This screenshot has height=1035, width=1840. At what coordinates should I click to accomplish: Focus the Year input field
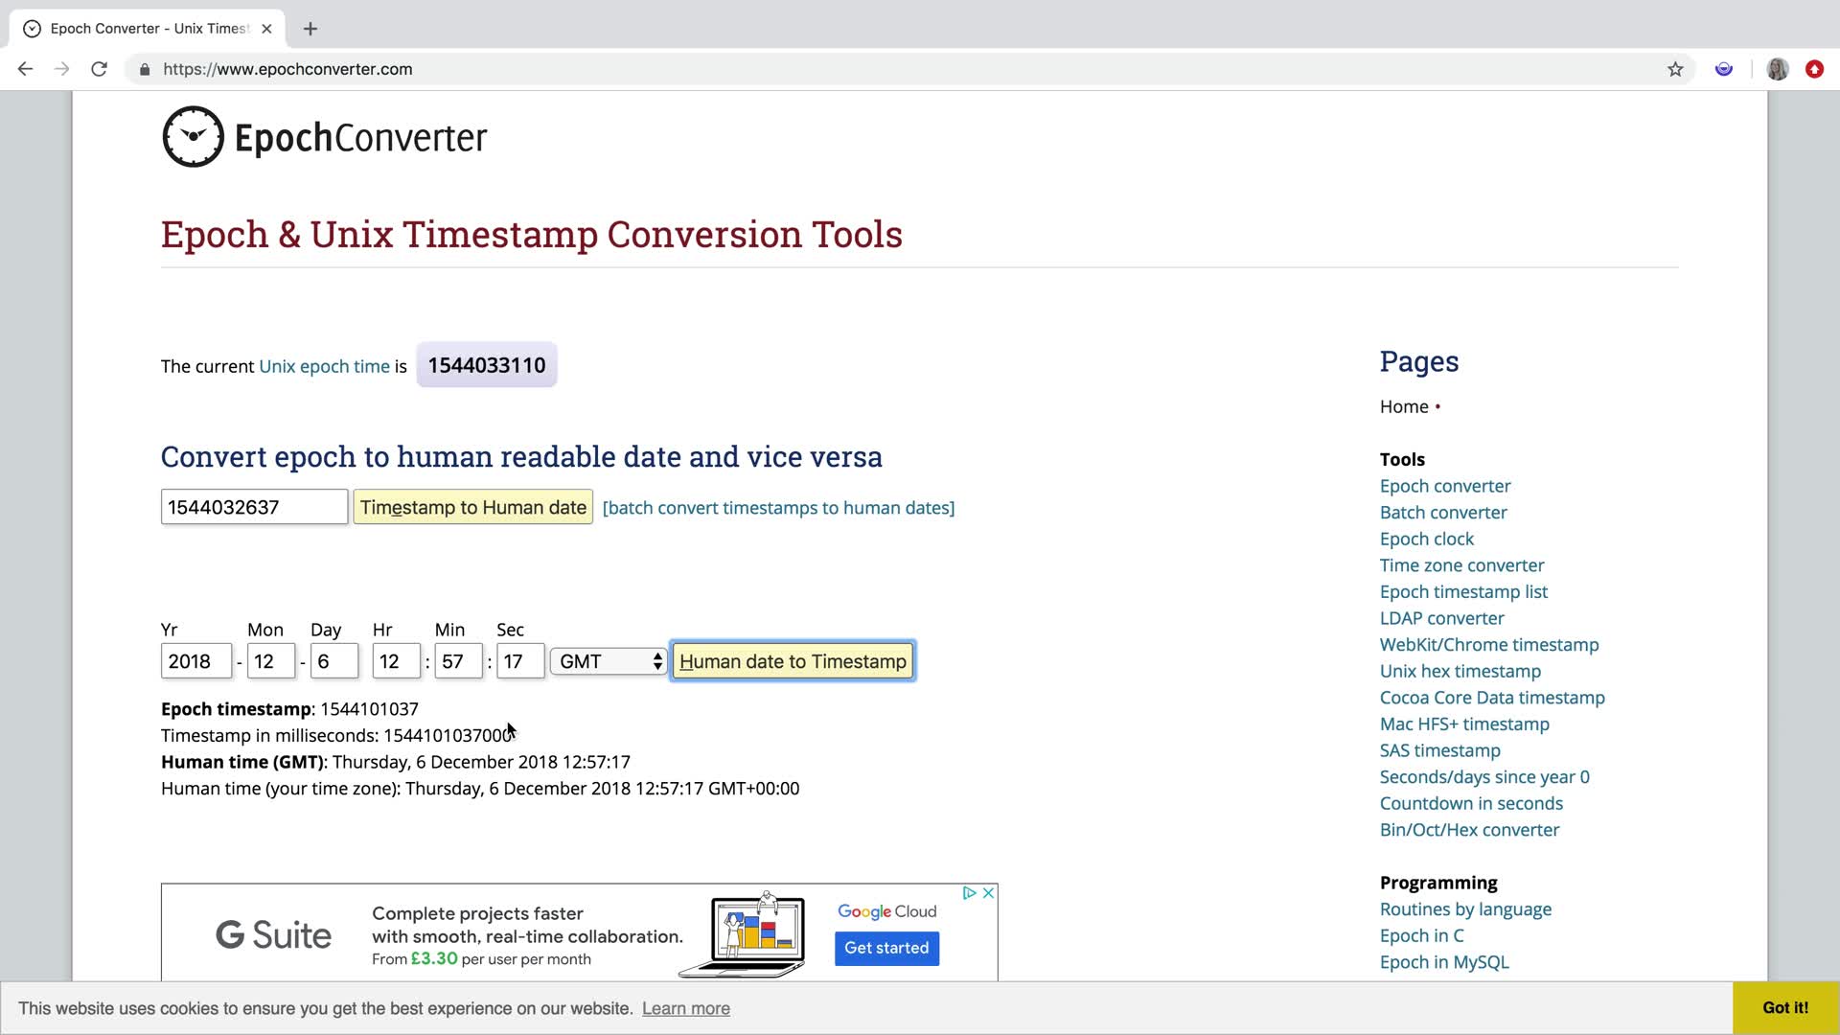[195, 661]
